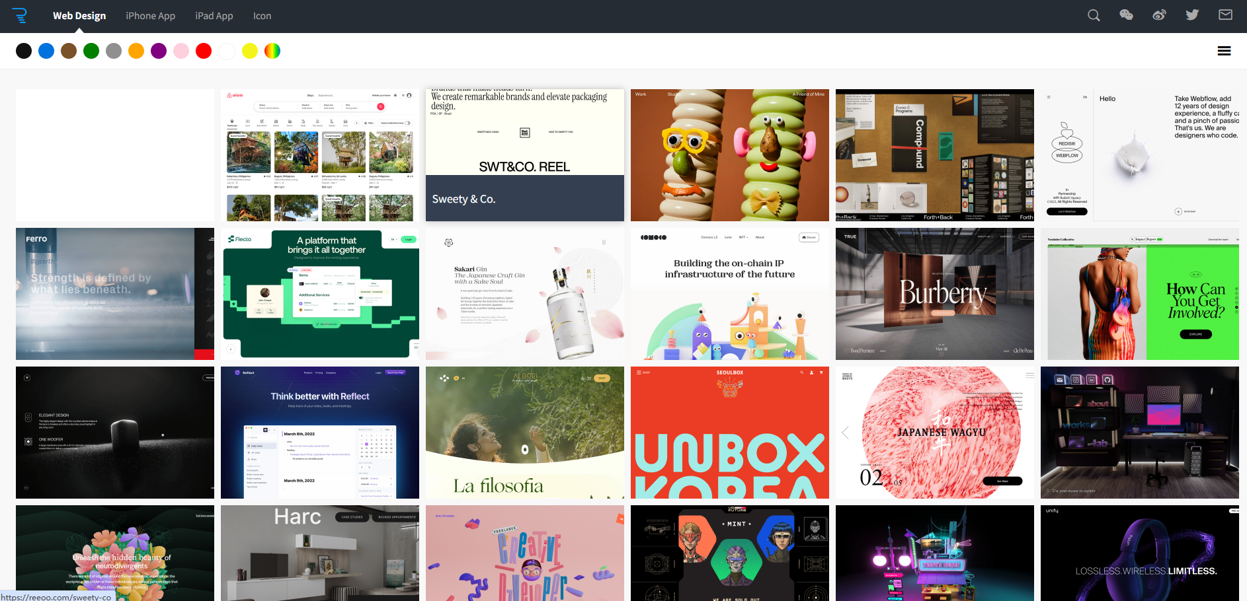Click the Twitter bird icon
Image resolution: width=1247 pixels, height=601 pixels.
[x=1192, y=15]
